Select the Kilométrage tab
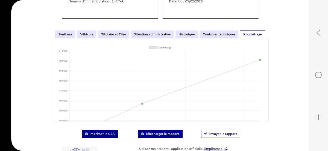328x151 pixels. 253,34
